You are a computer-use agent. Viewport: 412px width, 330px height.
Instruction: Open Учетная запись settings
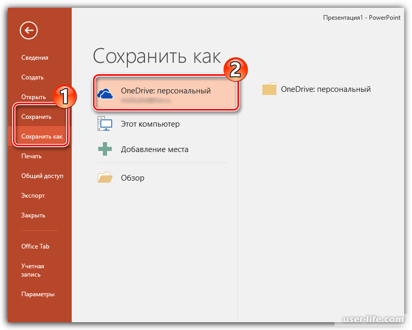(33, 270)
